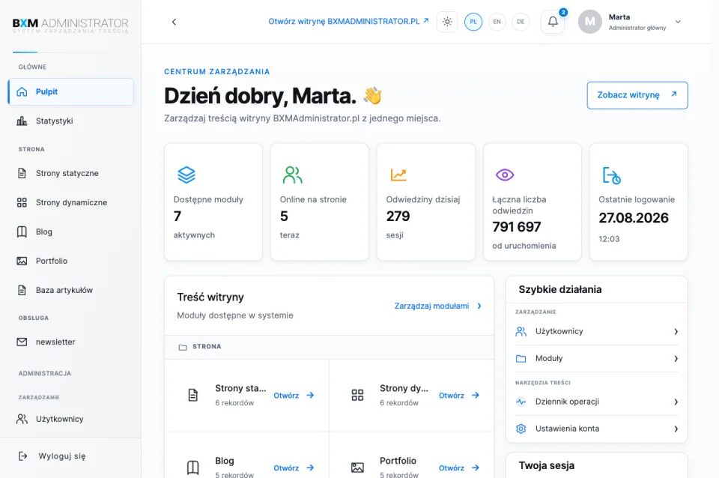Click chevron next to Zarządzaj modułami
This screenshot has height=478, width=719.
[479, 306]
